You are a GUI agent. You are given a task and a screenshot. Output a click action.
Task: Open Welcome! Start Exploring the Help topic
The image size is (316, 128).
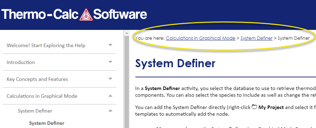coord(46,45)
